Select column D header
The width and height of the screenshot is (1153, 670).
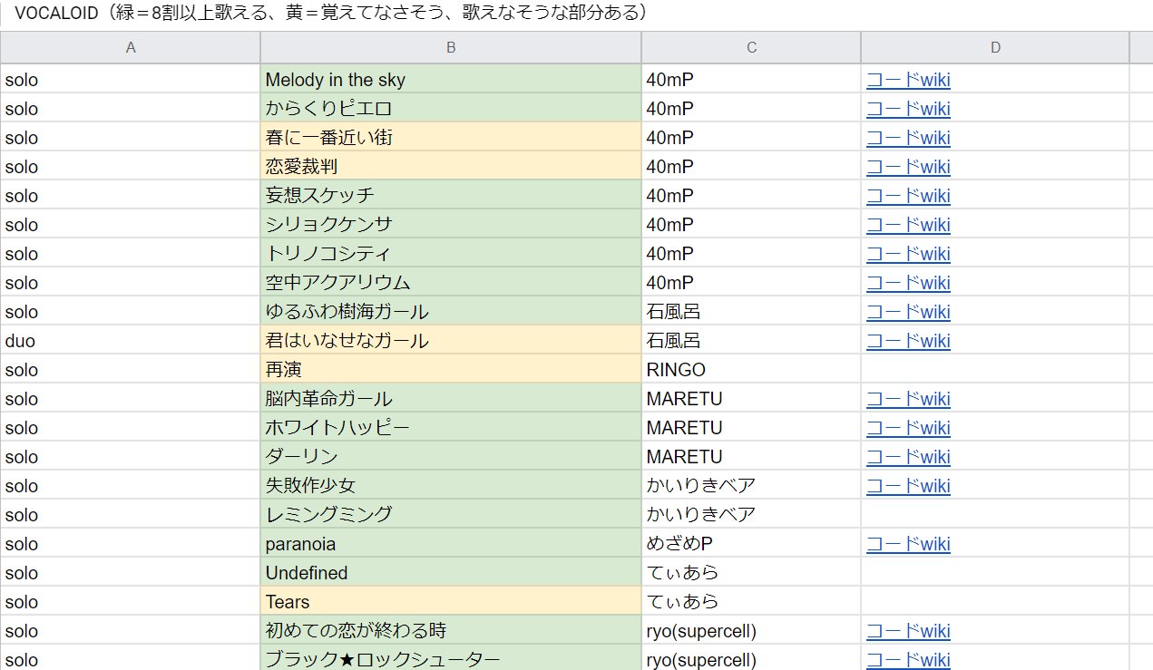995,47
